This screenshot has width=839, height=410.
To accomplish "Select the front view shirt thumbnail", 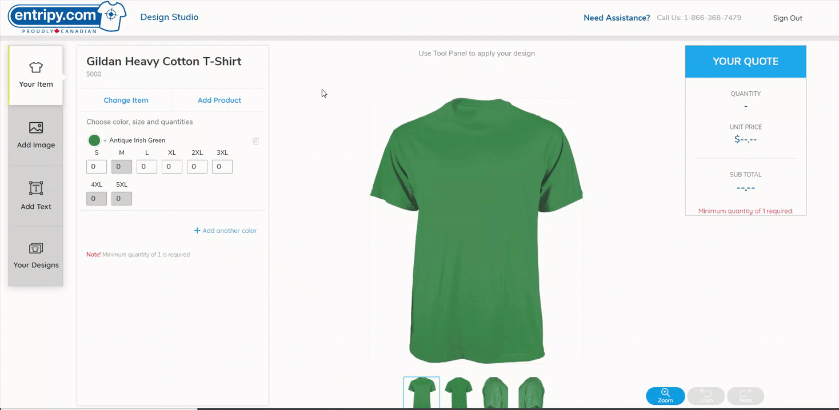I will (422, 393).
